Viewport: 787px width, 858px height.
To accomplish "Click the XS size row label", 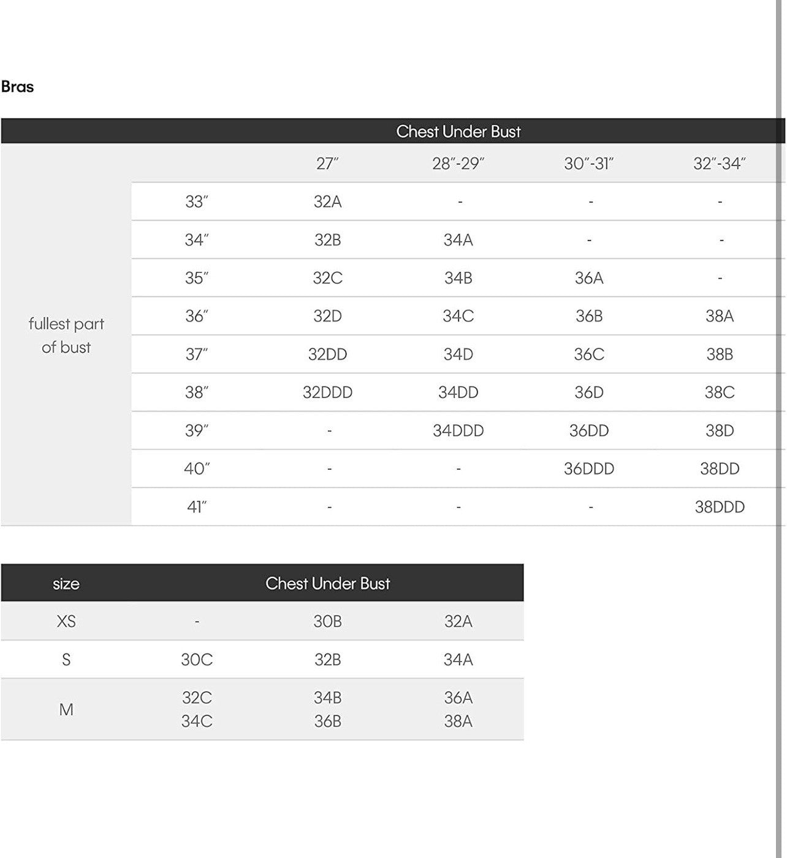I will tap(66, 621).
